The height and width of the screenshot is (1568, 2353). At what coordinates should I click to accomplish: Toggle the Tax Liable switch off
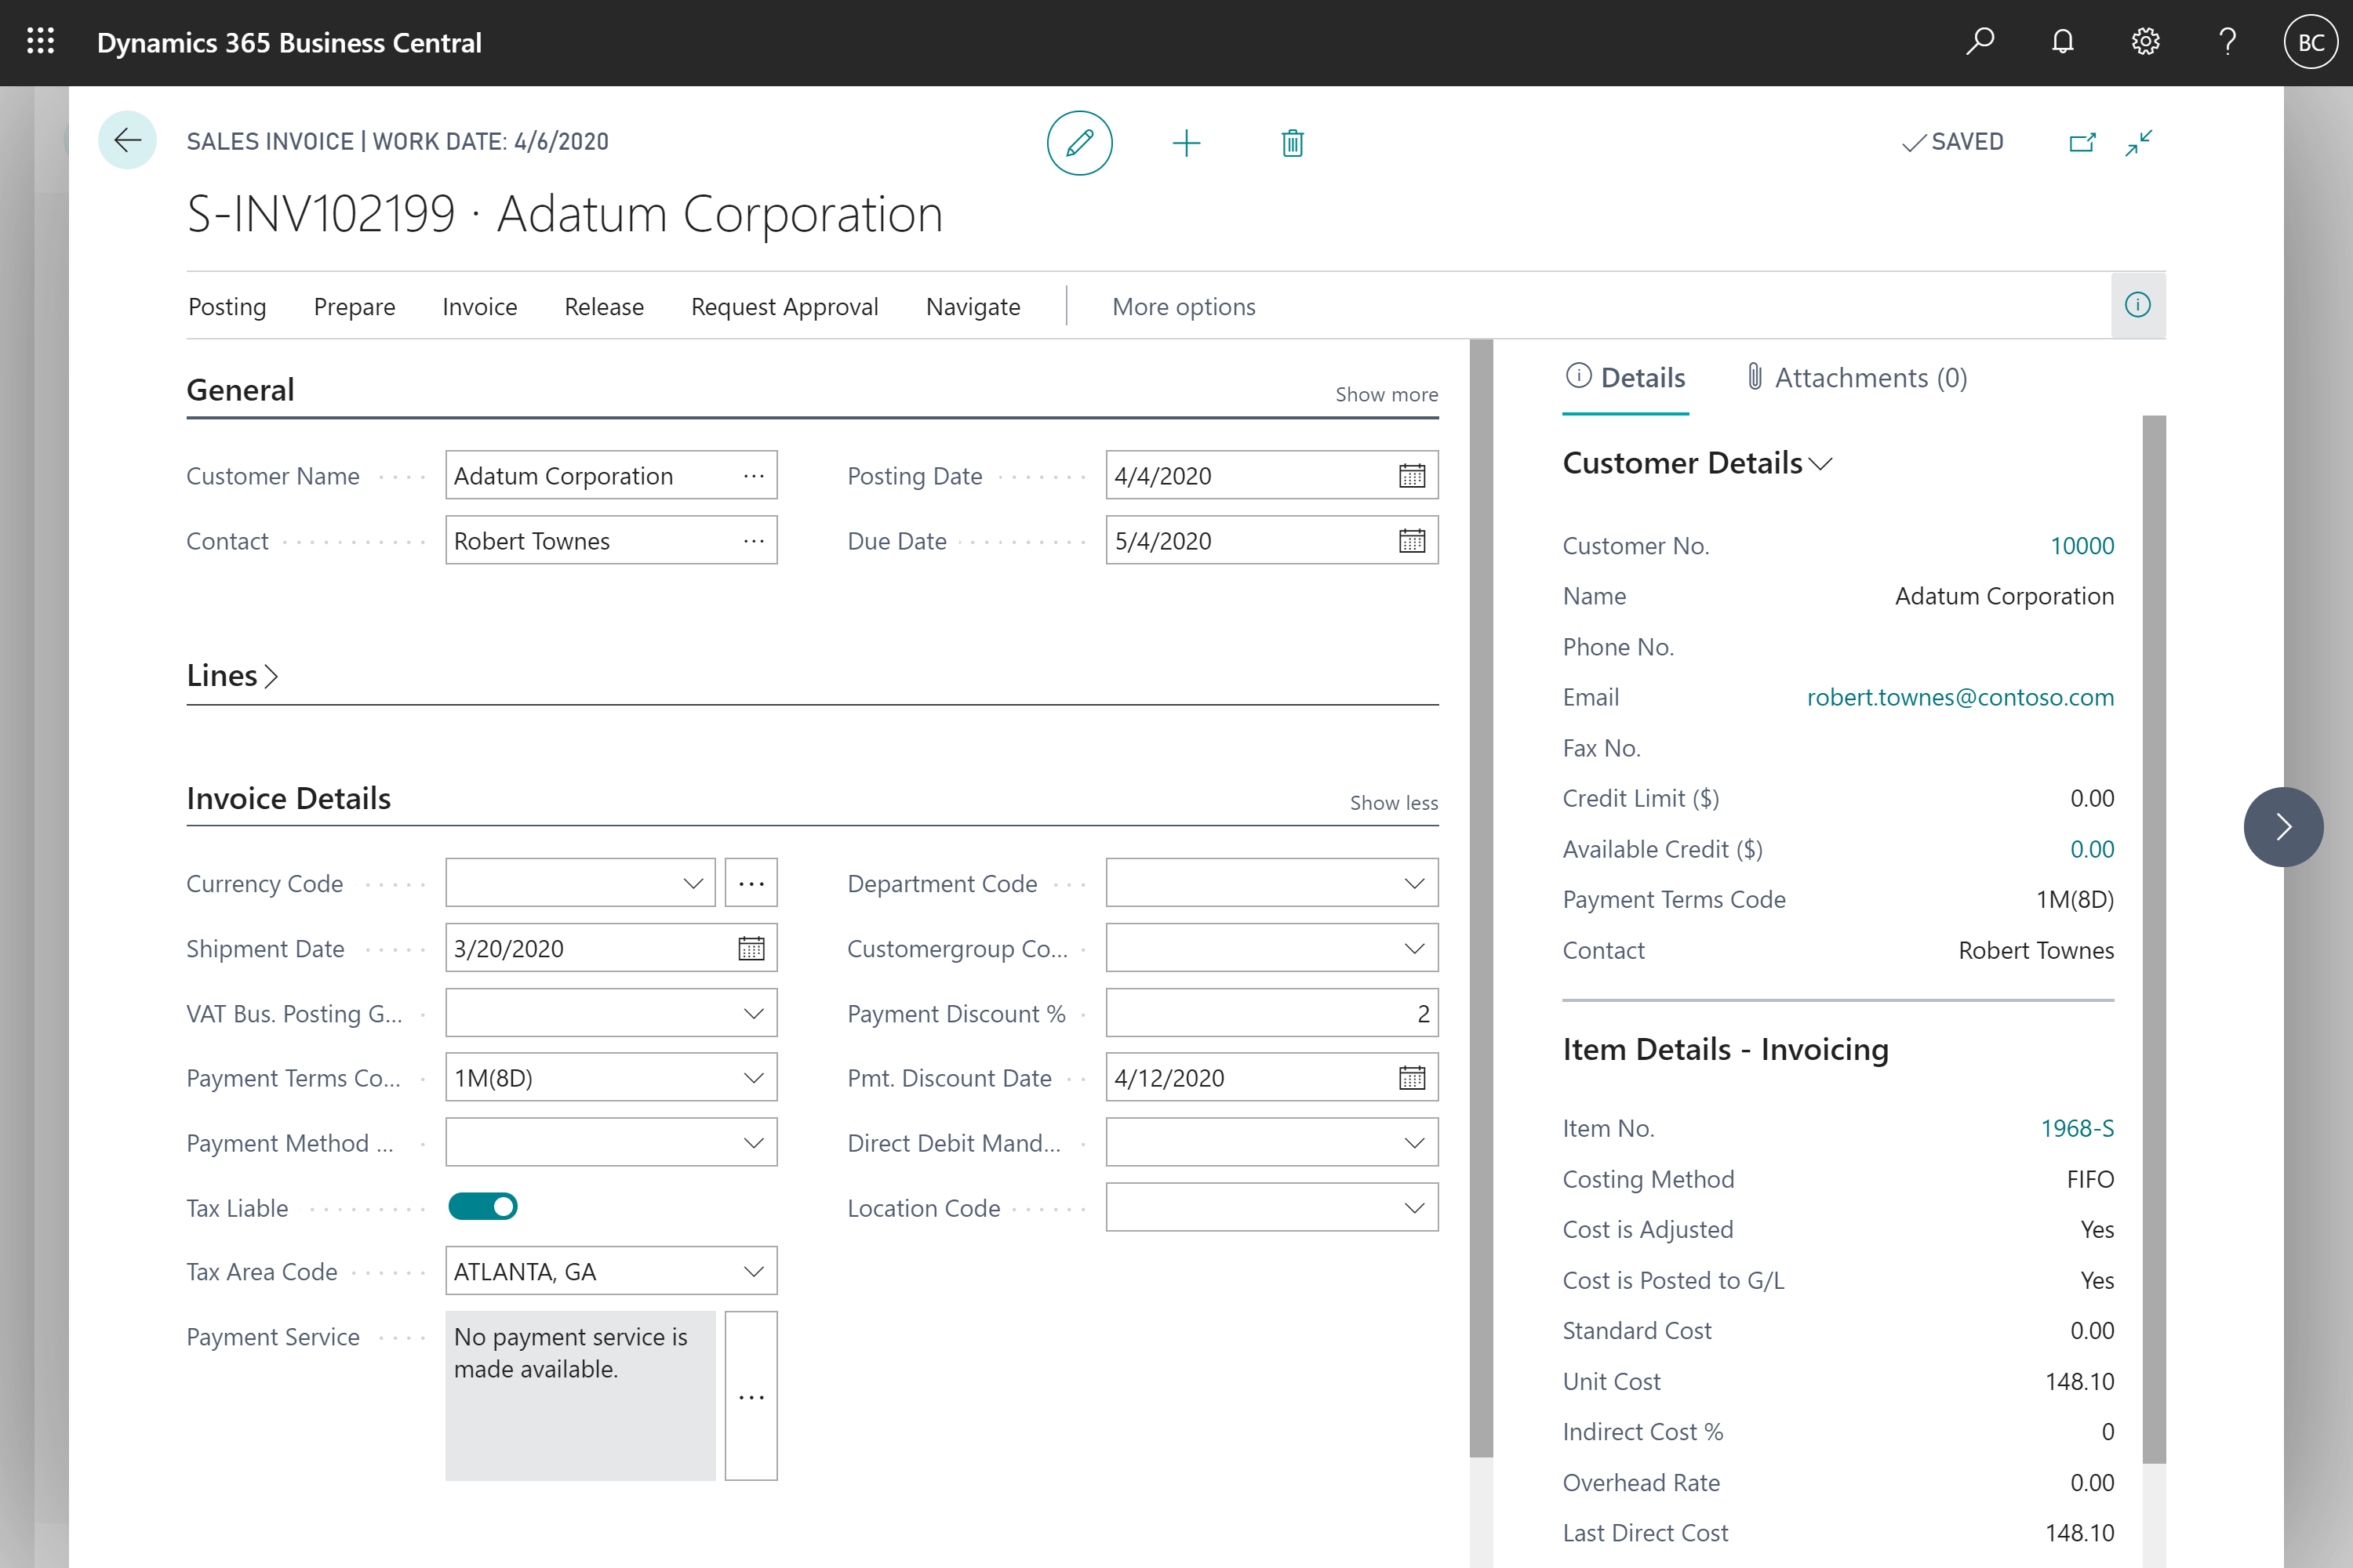[483, 1206]
